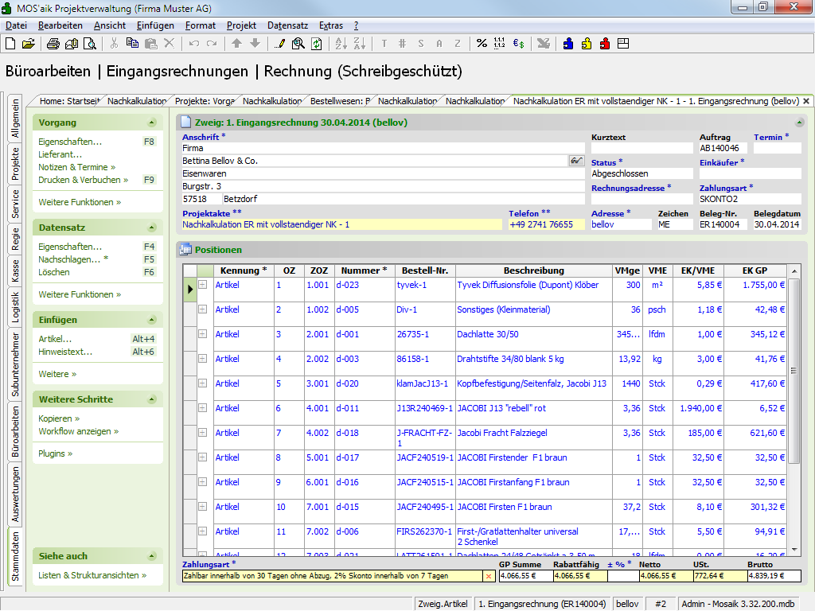815x611 pixels.
Task: Click the percent sign toolbar icon
Action: coord(482,44)
